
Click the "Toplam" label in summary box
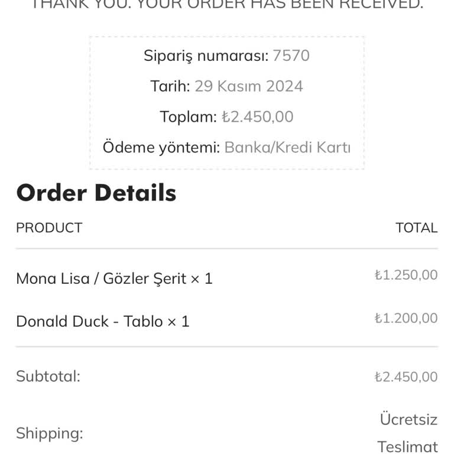(x=188, y=117)
